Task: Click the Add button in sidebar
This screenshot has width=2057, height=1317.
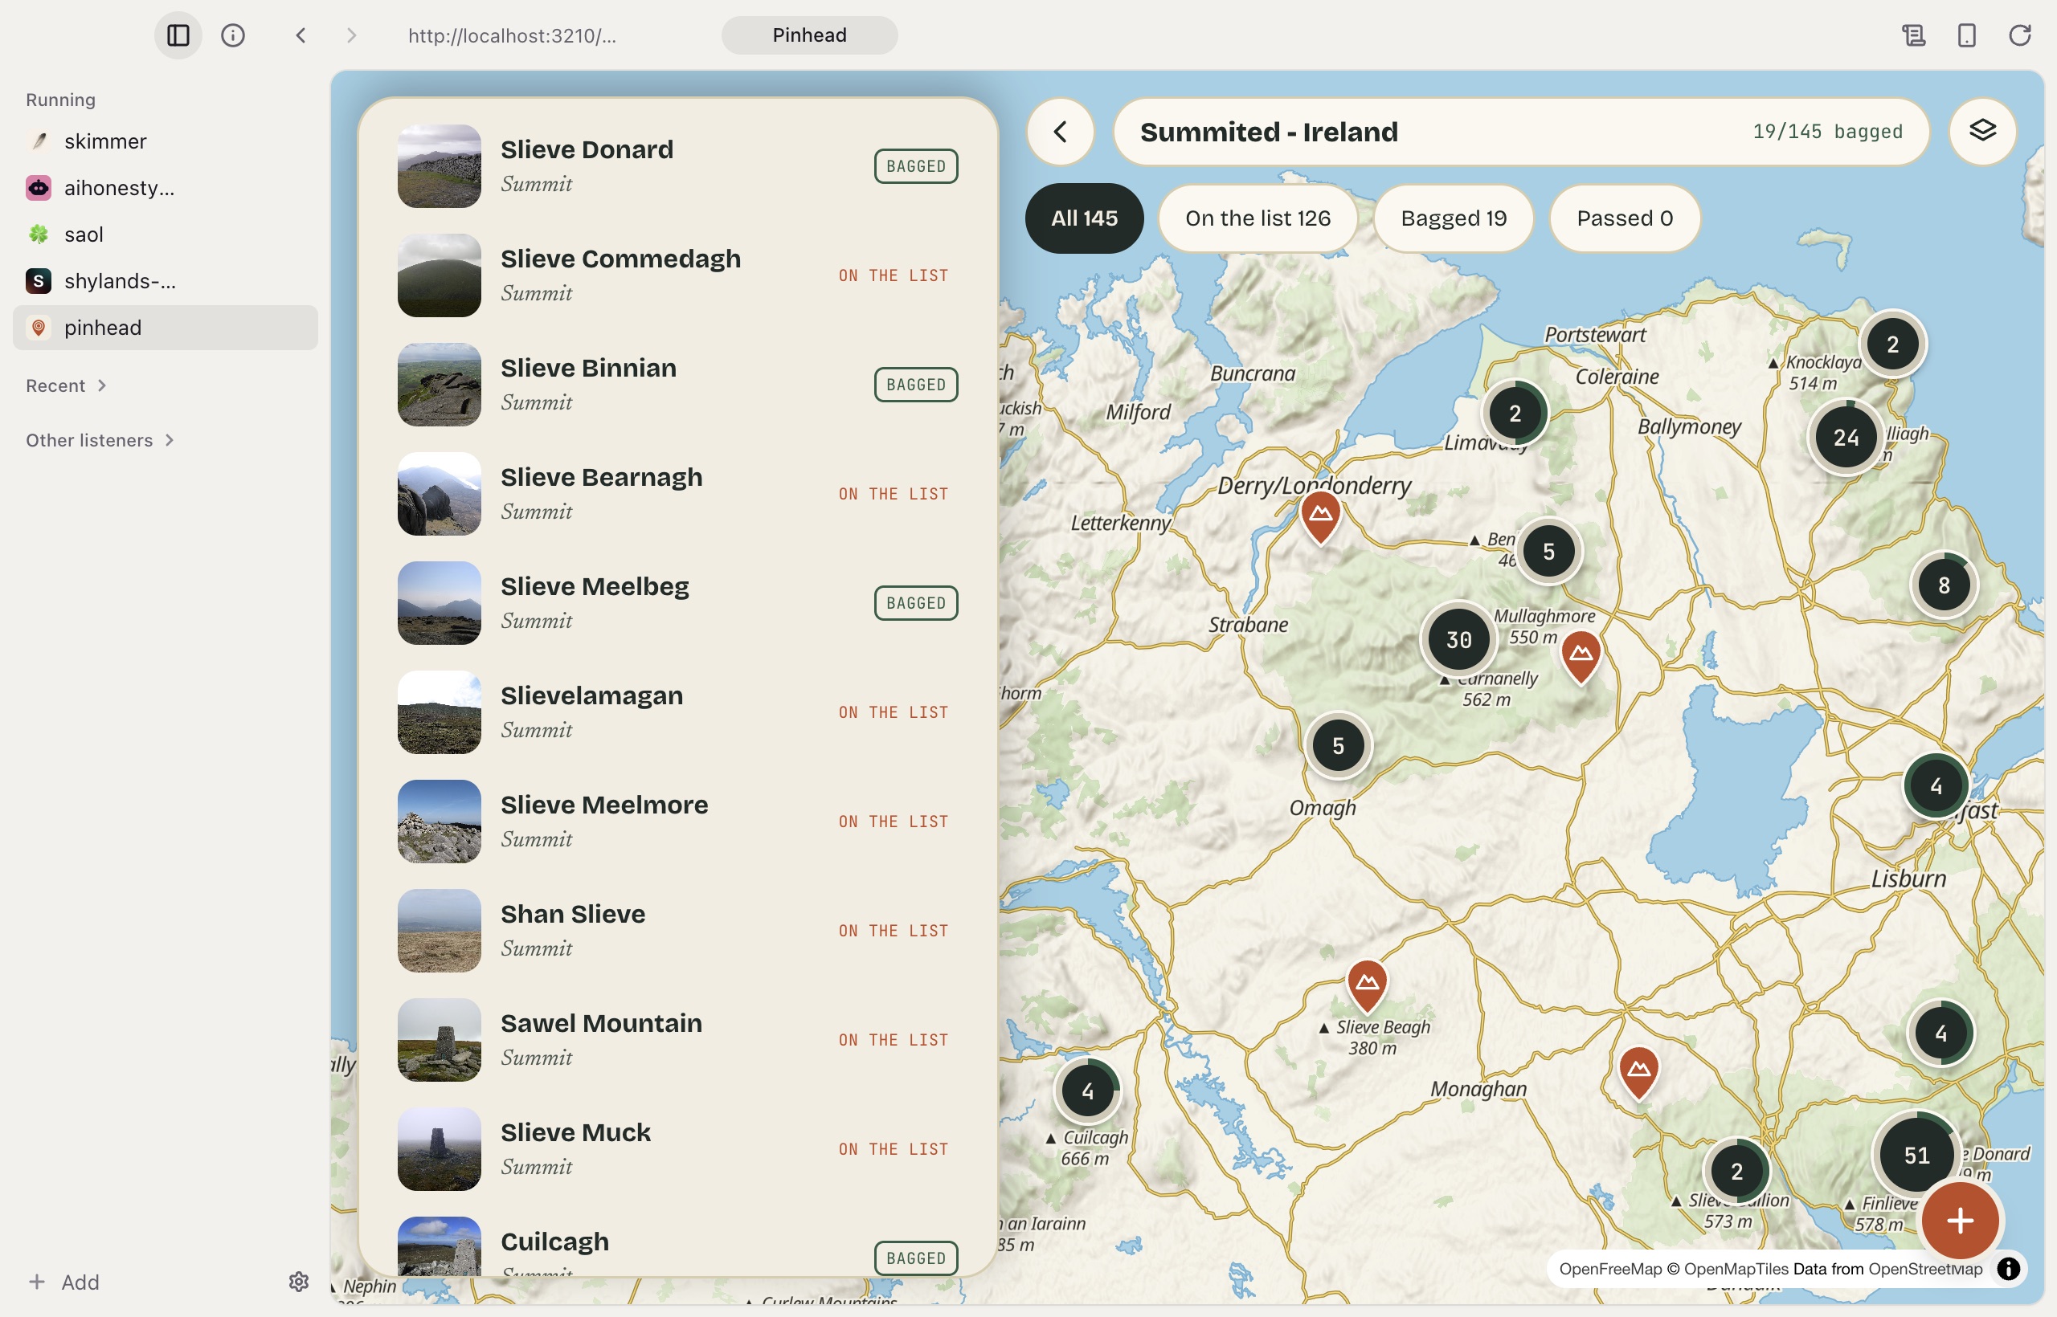Action: click(64, 1282)
